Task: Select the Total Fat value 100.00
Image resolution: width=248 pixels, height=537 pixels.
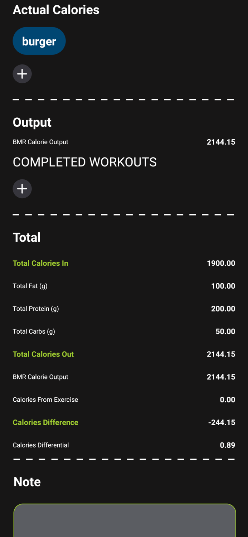Action: 224,286
